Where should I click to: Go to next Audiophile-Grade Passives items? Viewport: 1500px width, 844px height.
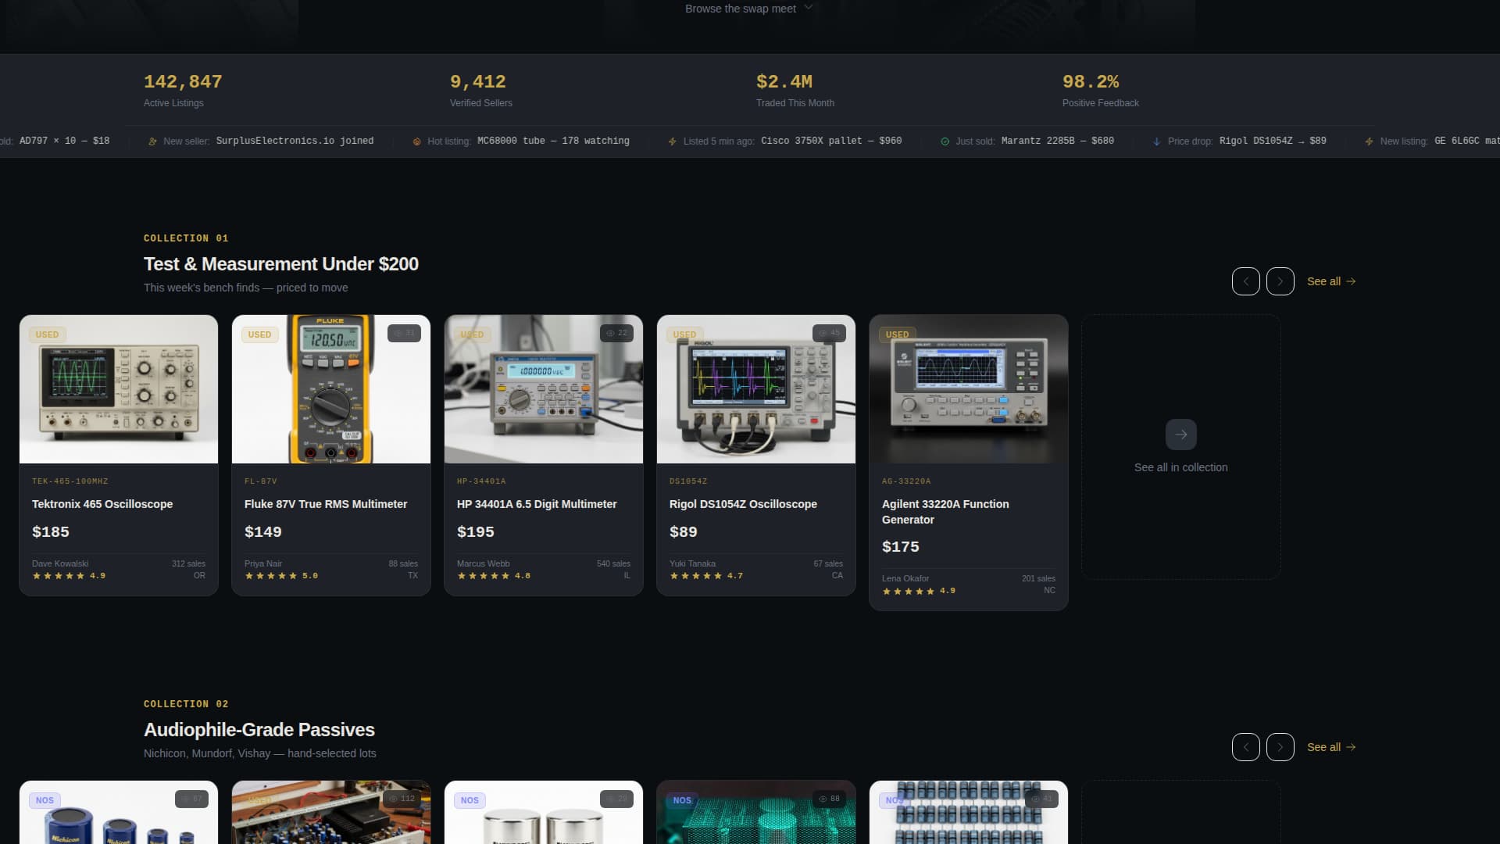[x=1280, y=747]
